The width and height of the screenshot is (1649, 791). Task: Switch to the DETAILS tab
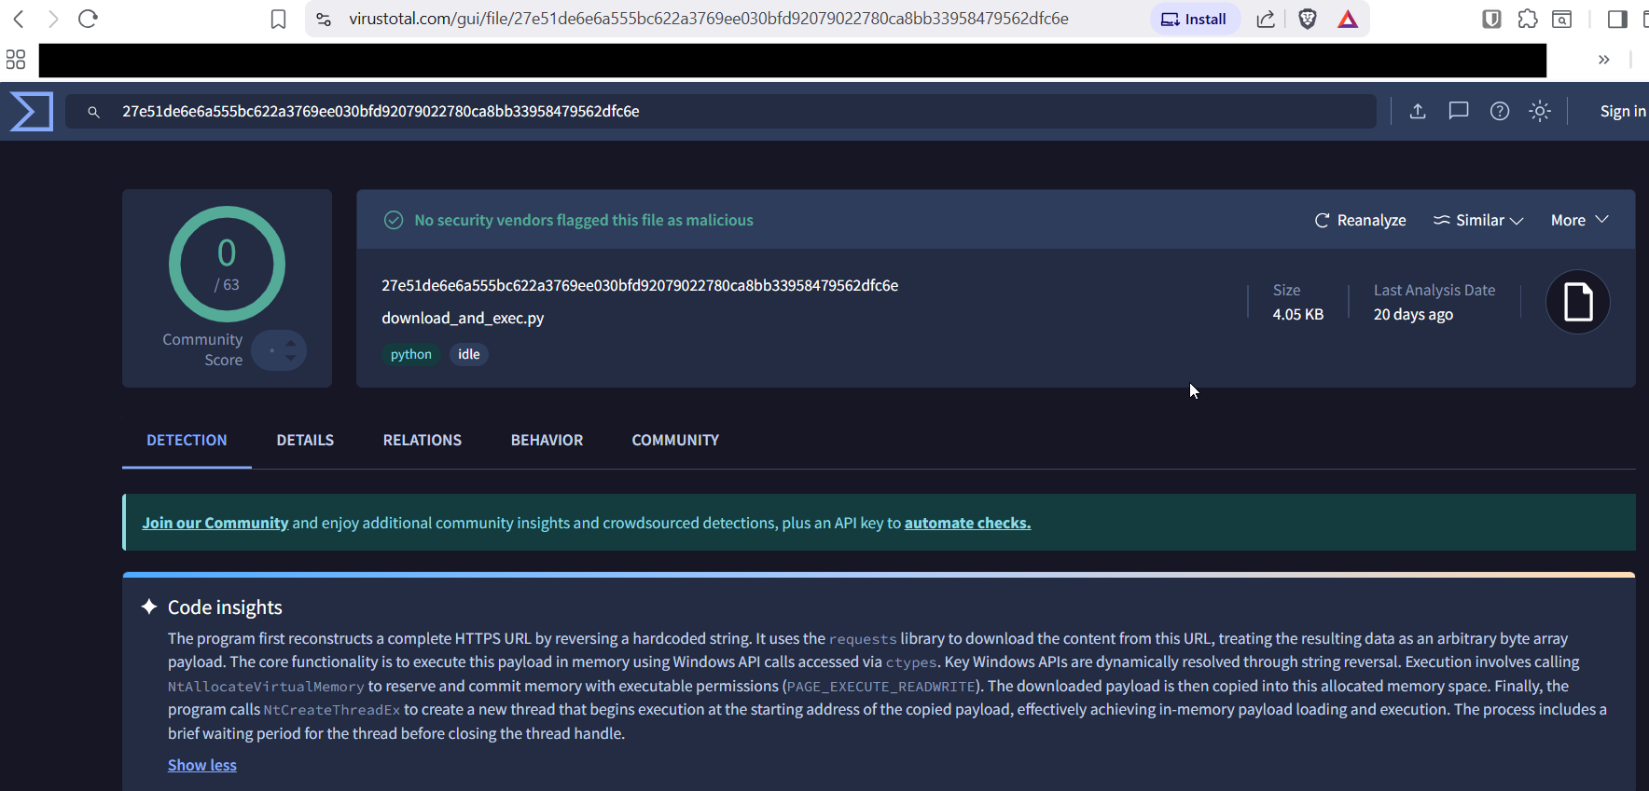point(305,440)
